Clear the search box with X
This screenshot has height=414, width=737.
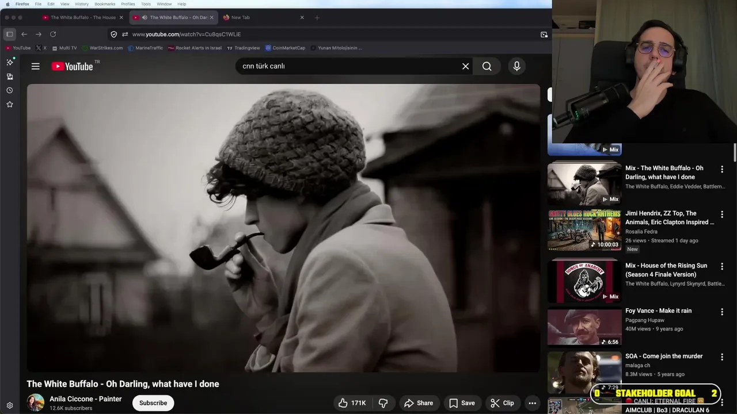465,66
